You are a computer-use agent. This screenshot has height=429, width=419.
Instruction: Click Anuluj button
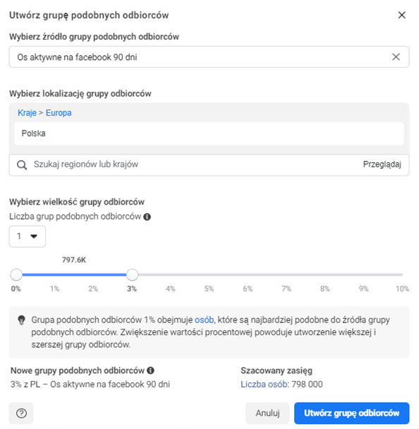click(x=267, y=413)
